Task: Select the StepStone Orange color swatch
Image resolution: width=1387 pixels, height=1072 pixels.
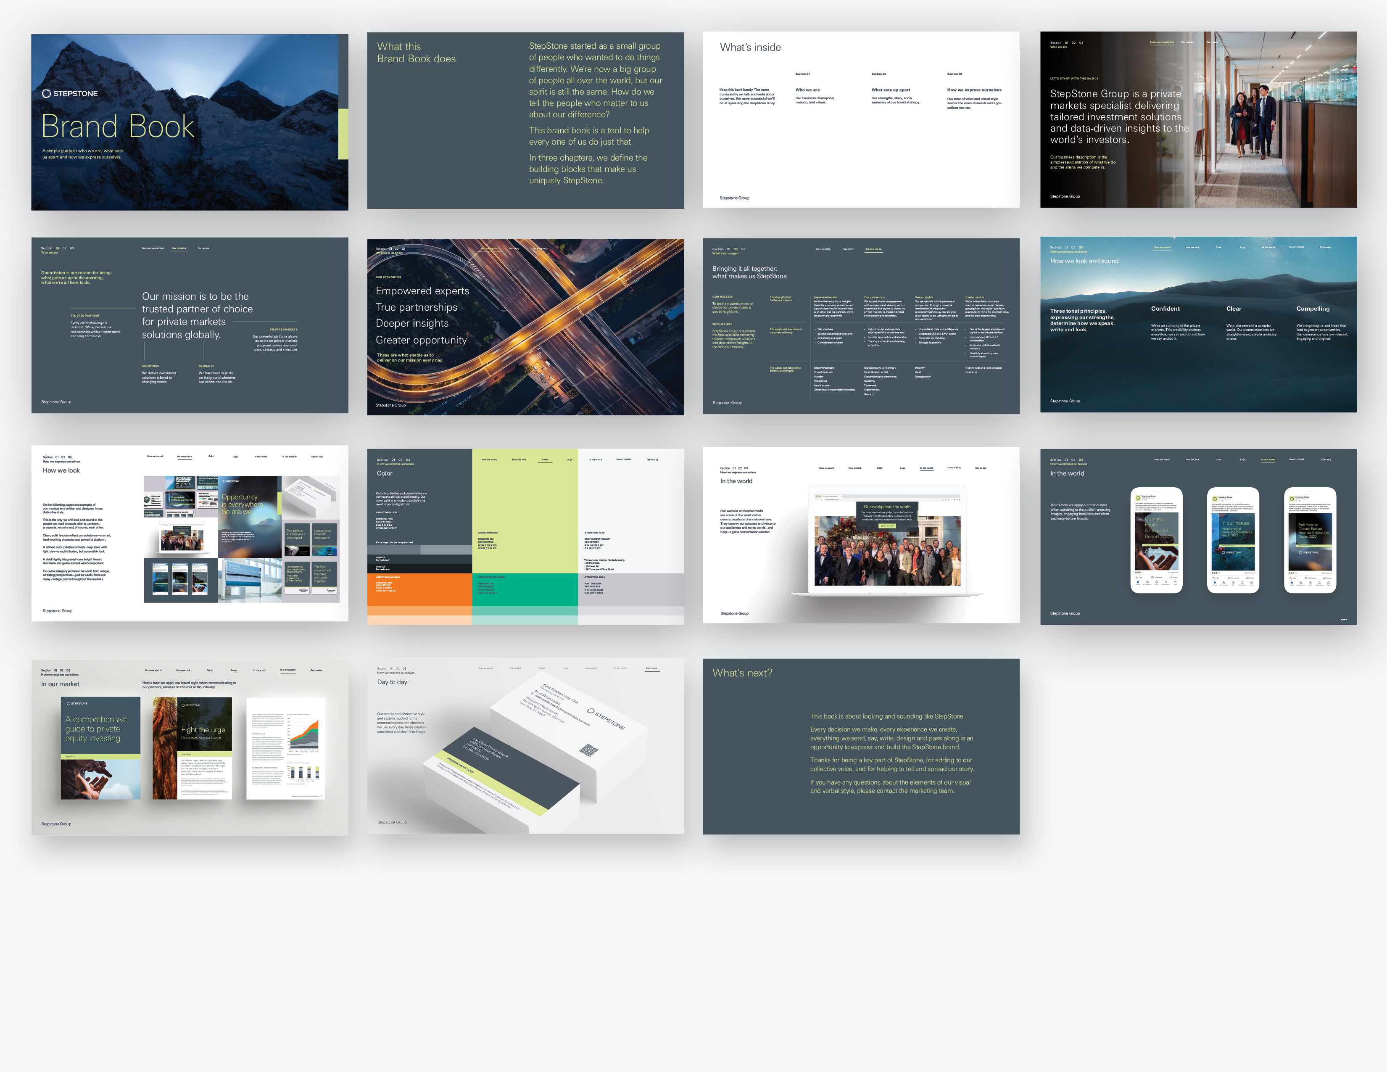Action: 419,590
